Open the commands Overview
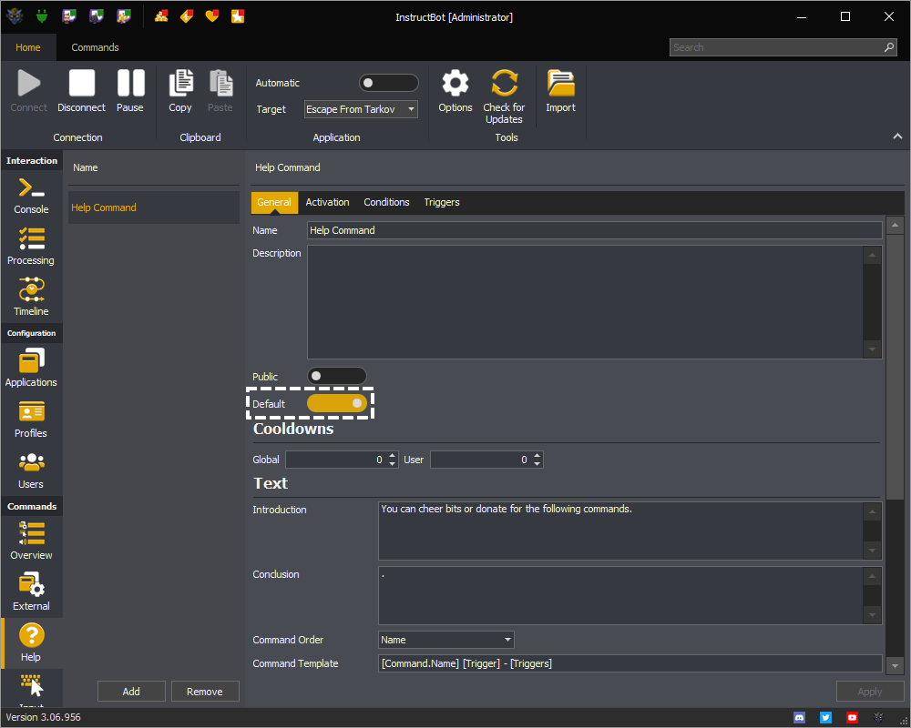Image resolution: width=911 pixels, height=728 pixels. tap(31, 541)
